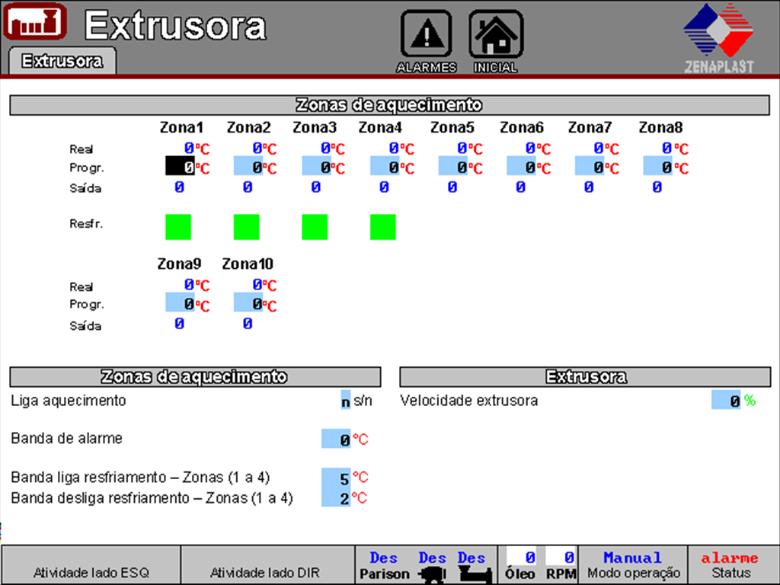Select the Zona10 Progr. temperature field
Screen dimensions: 780x585
[x=248, y=303]
